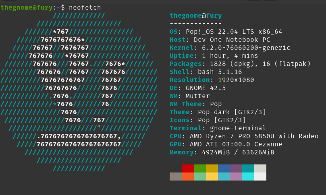The height and width of the screenshot is (195, 326).
Task: Click the mauve block in bottom row
Action: pos(236,177)
